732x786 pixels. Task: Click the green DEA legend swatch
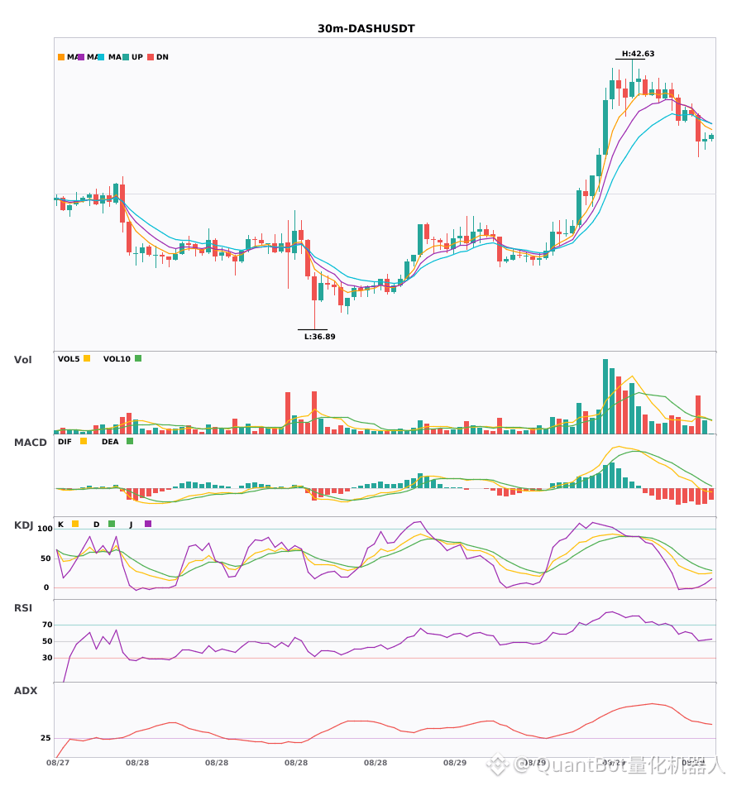130,441
